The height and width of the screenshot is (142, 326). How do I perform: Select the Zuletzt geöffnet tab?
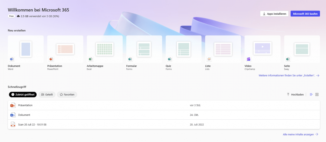[x=23, y=94]
